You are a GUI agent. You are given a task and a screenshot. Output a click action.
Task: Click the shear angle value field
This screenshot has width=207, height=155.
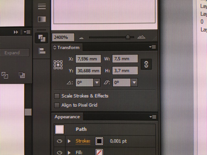122,83
